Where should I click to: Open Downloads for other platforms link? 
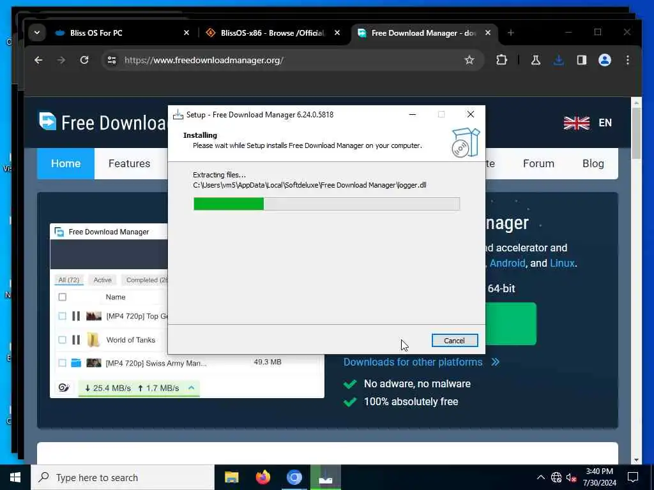coord(413,362)
